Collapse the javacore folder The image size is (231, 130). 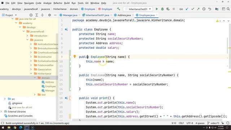coord(27,40)
